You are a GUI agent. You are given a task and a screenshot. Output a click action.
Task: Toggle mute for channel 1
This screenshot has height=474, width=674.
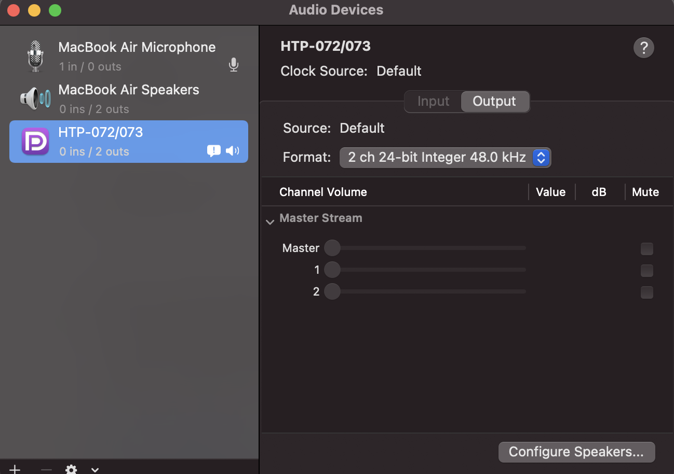tap(646, 271)
